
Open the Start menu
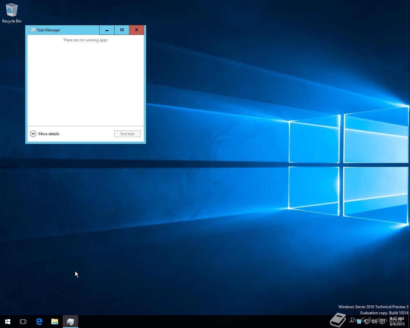[8, 321]
